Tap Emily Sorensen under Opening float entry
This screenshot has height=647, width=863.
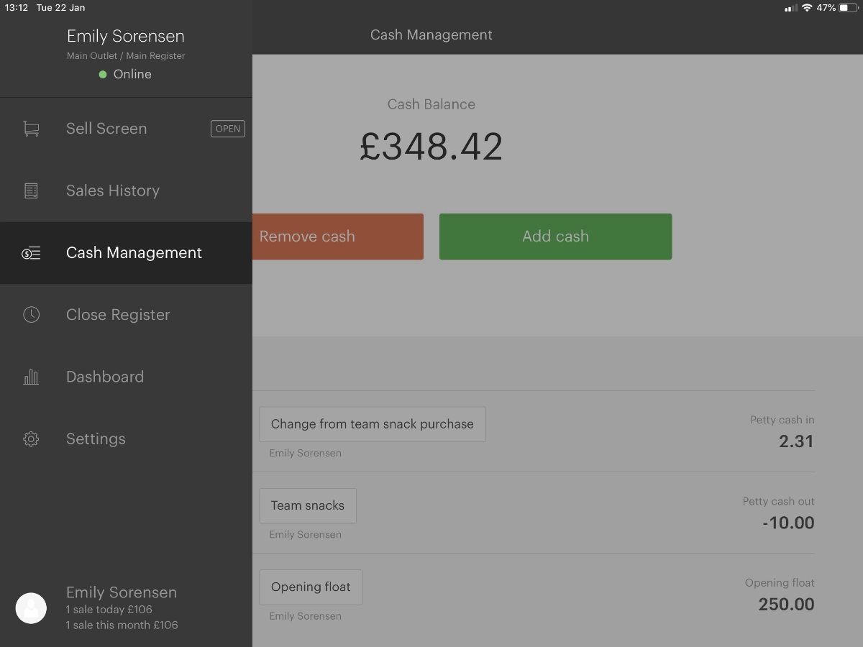(306, 616)
